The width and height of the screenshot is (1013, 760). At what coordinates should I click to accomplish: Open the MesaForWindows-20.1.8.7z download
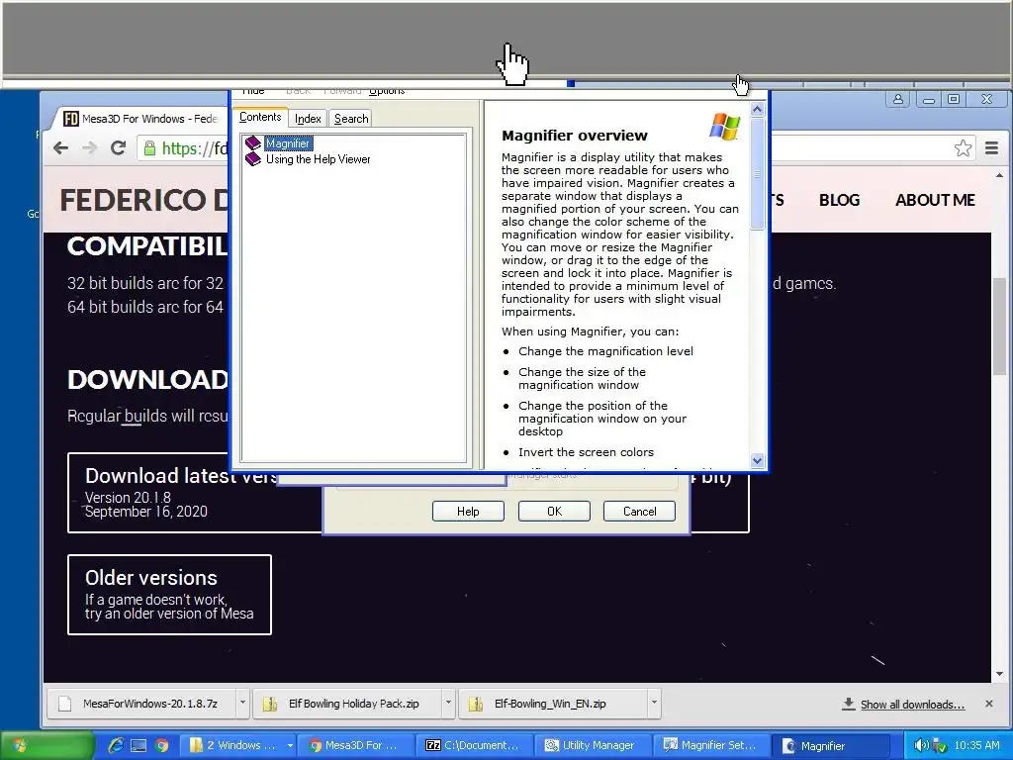click(x=142, y=704)
